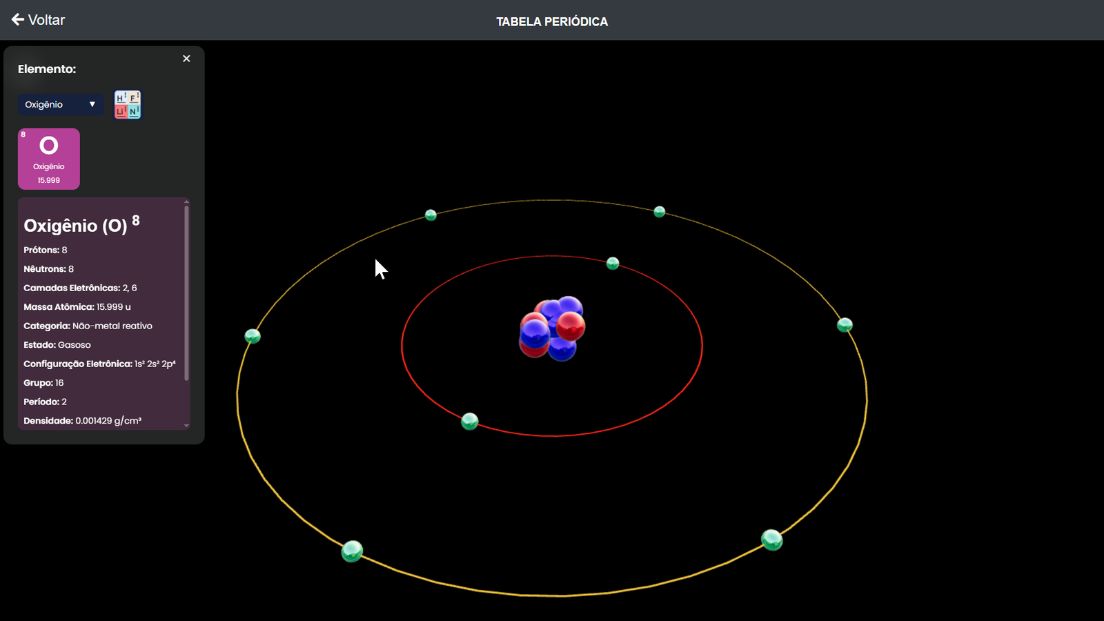Click the TABELA PERIÓDICA page title

click(552, 21)
